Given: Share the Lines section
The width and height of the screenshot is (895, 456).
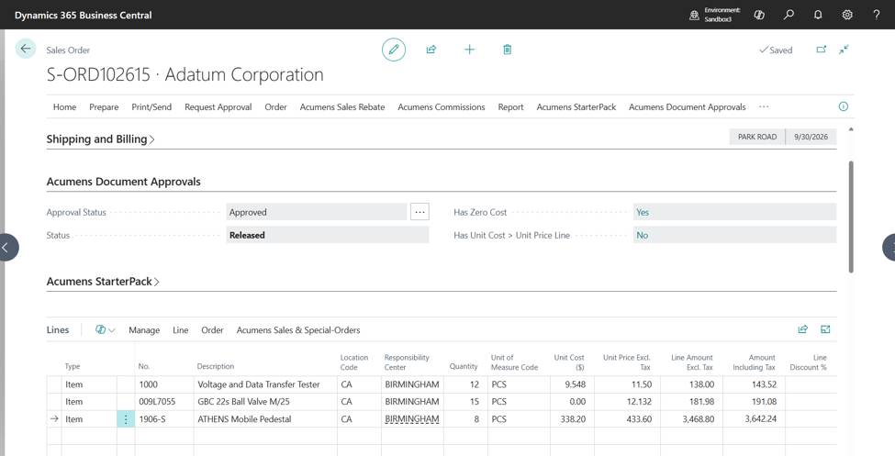Looking at the screenshot, I should [802, 329].
